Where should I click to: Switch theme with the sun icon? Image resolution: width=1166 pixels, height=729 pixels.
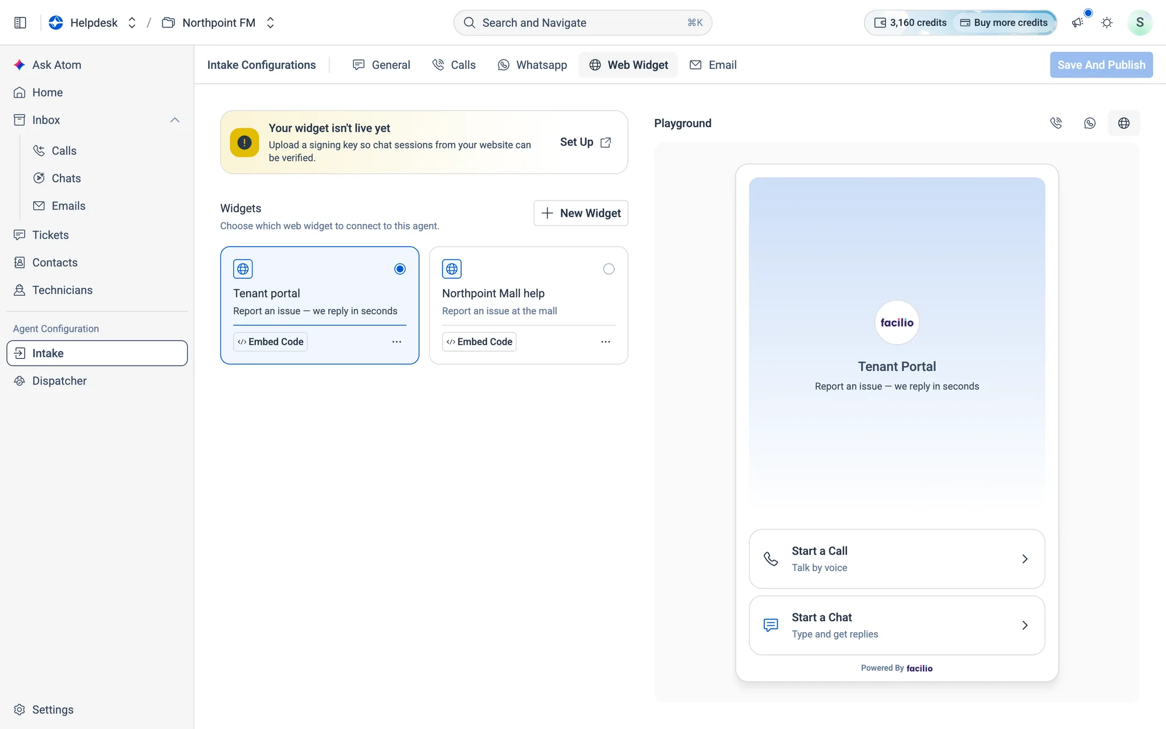pyautogui.click(x=1107, y=23)
